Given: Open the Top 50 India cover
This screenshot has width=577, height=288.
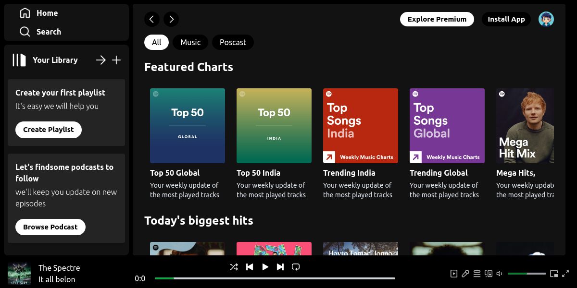Looking at the screenshot, I should coord(274,126).
